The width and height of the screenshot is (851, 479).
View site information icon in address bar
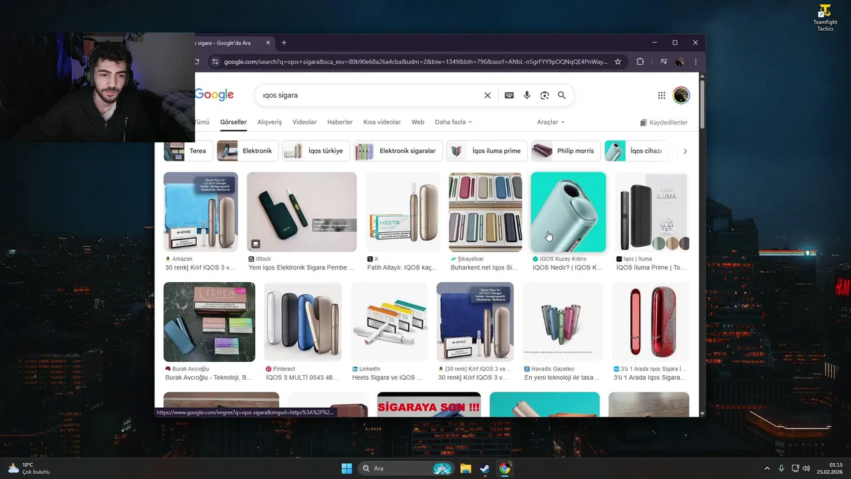pos(215,61)
